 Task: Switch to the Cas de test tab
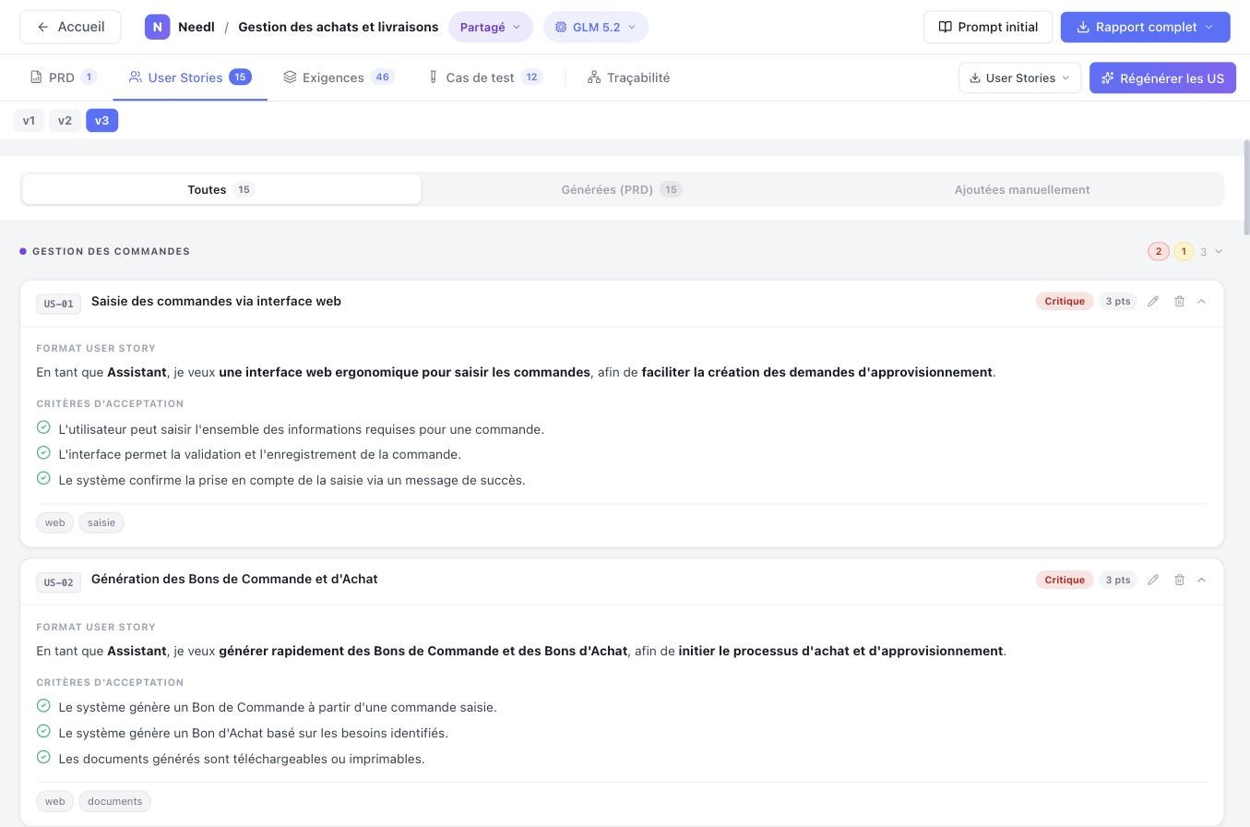click(484, 78)
